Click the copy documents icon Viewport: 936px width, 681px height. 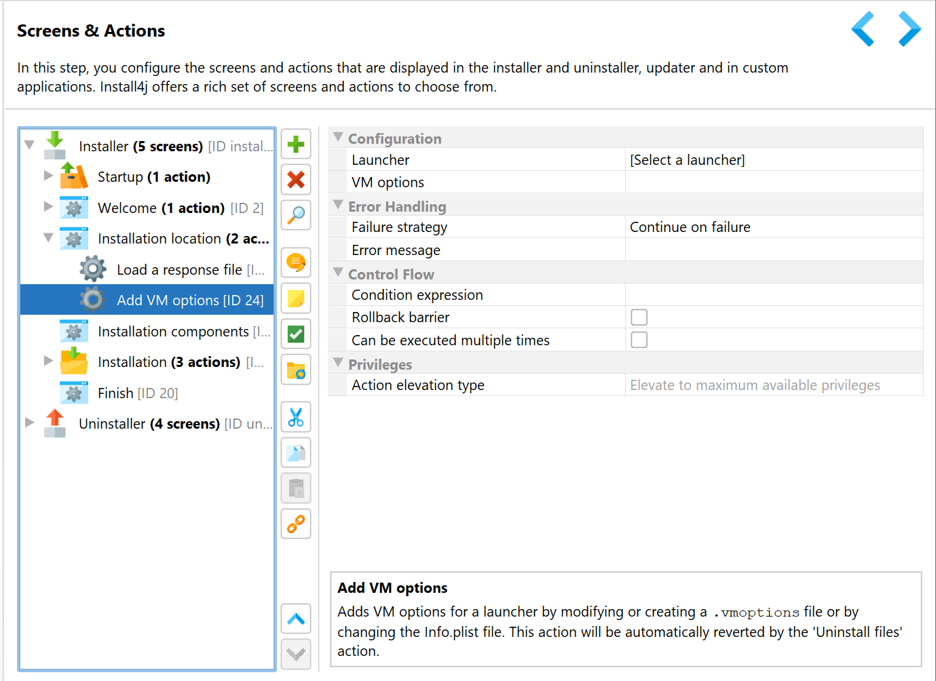click(x=296, y=452)
